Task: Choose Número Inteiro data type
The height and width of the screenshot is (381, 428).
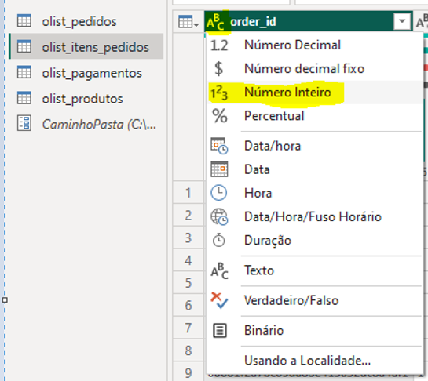Action: 315,93
